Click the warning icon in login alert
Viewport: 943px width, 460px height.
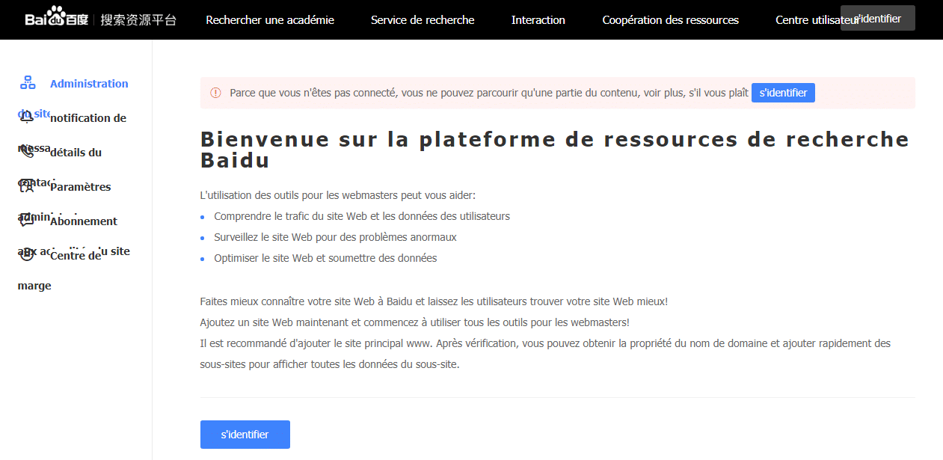(x=215, y=93)
